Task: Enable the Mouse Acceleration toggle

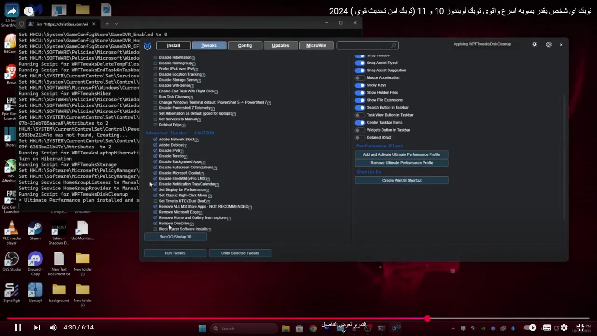Action: [360, 77]
